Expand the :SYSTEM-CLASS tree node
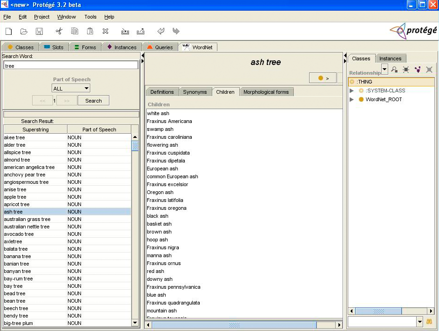 pos(352,91)
